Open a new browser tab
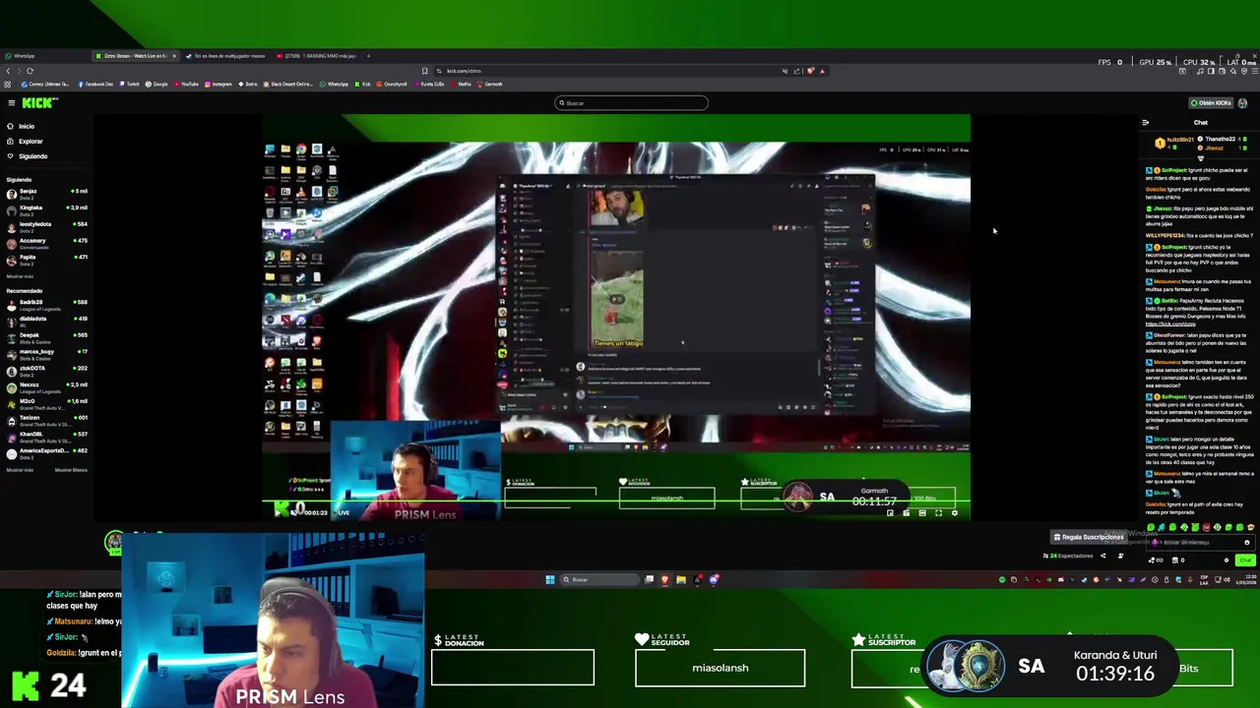 point(368,56)
